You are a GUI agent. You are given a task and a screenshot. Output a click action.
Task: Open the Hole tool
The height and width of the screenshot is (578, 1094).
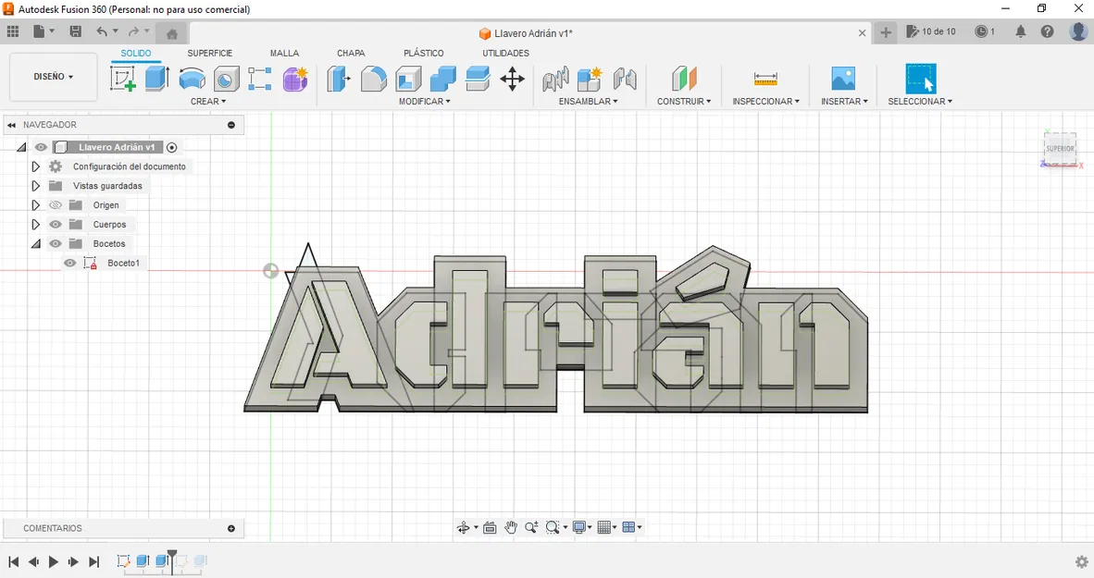(x=226, y=79)
